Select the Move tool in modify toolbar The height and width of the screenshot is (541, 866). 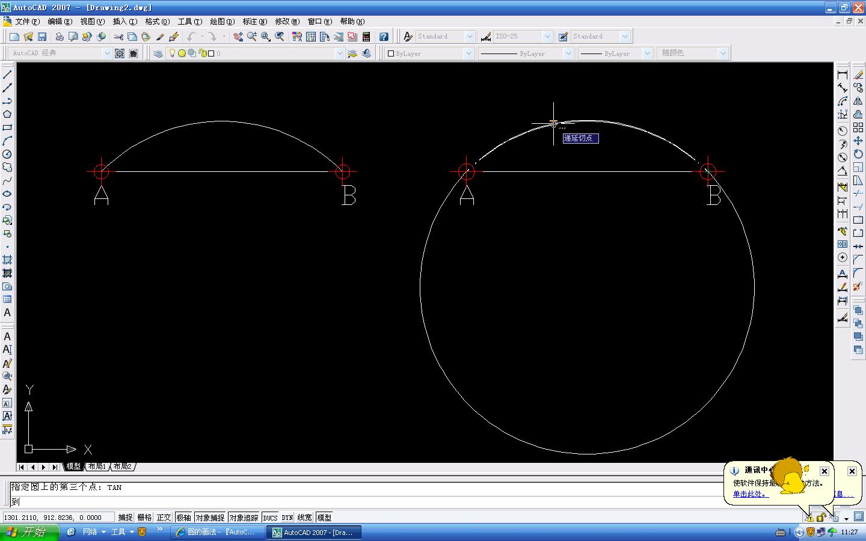[858, 141]
